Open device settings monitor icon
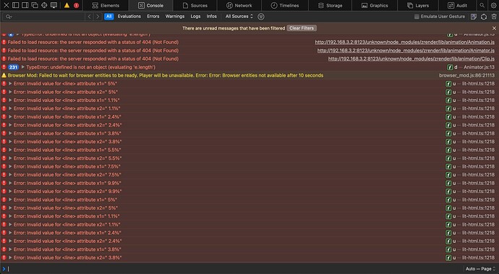Screen dimensions: 499x274 54,5
